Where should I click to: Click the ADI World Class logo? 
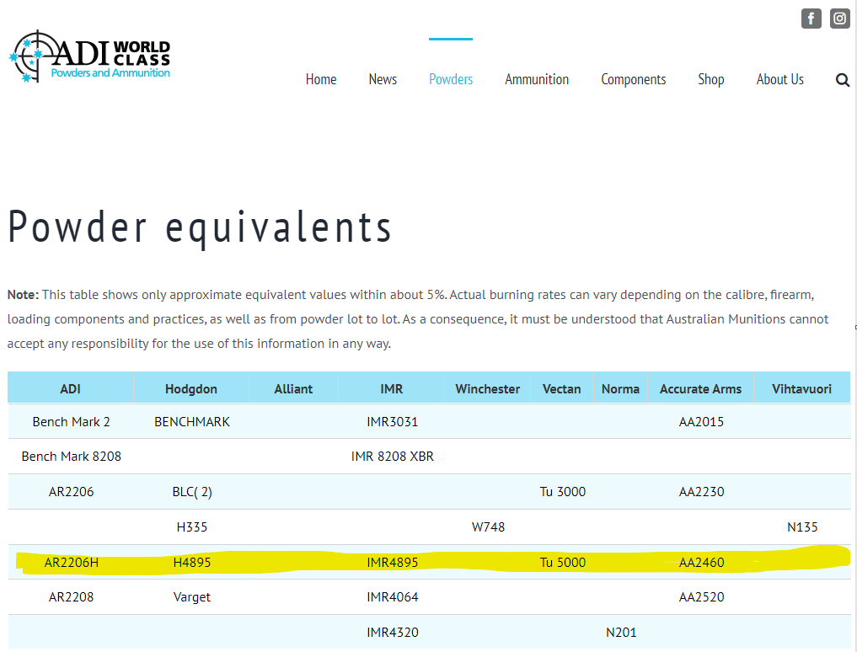[89, 56]
